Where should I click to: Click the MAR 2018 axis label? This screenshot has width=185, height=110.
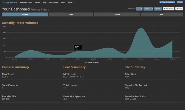[x=31, y=59]
